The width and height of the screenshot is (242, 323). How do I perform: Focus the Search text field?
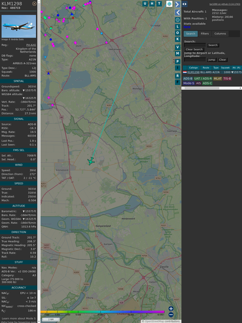(195, 45)
